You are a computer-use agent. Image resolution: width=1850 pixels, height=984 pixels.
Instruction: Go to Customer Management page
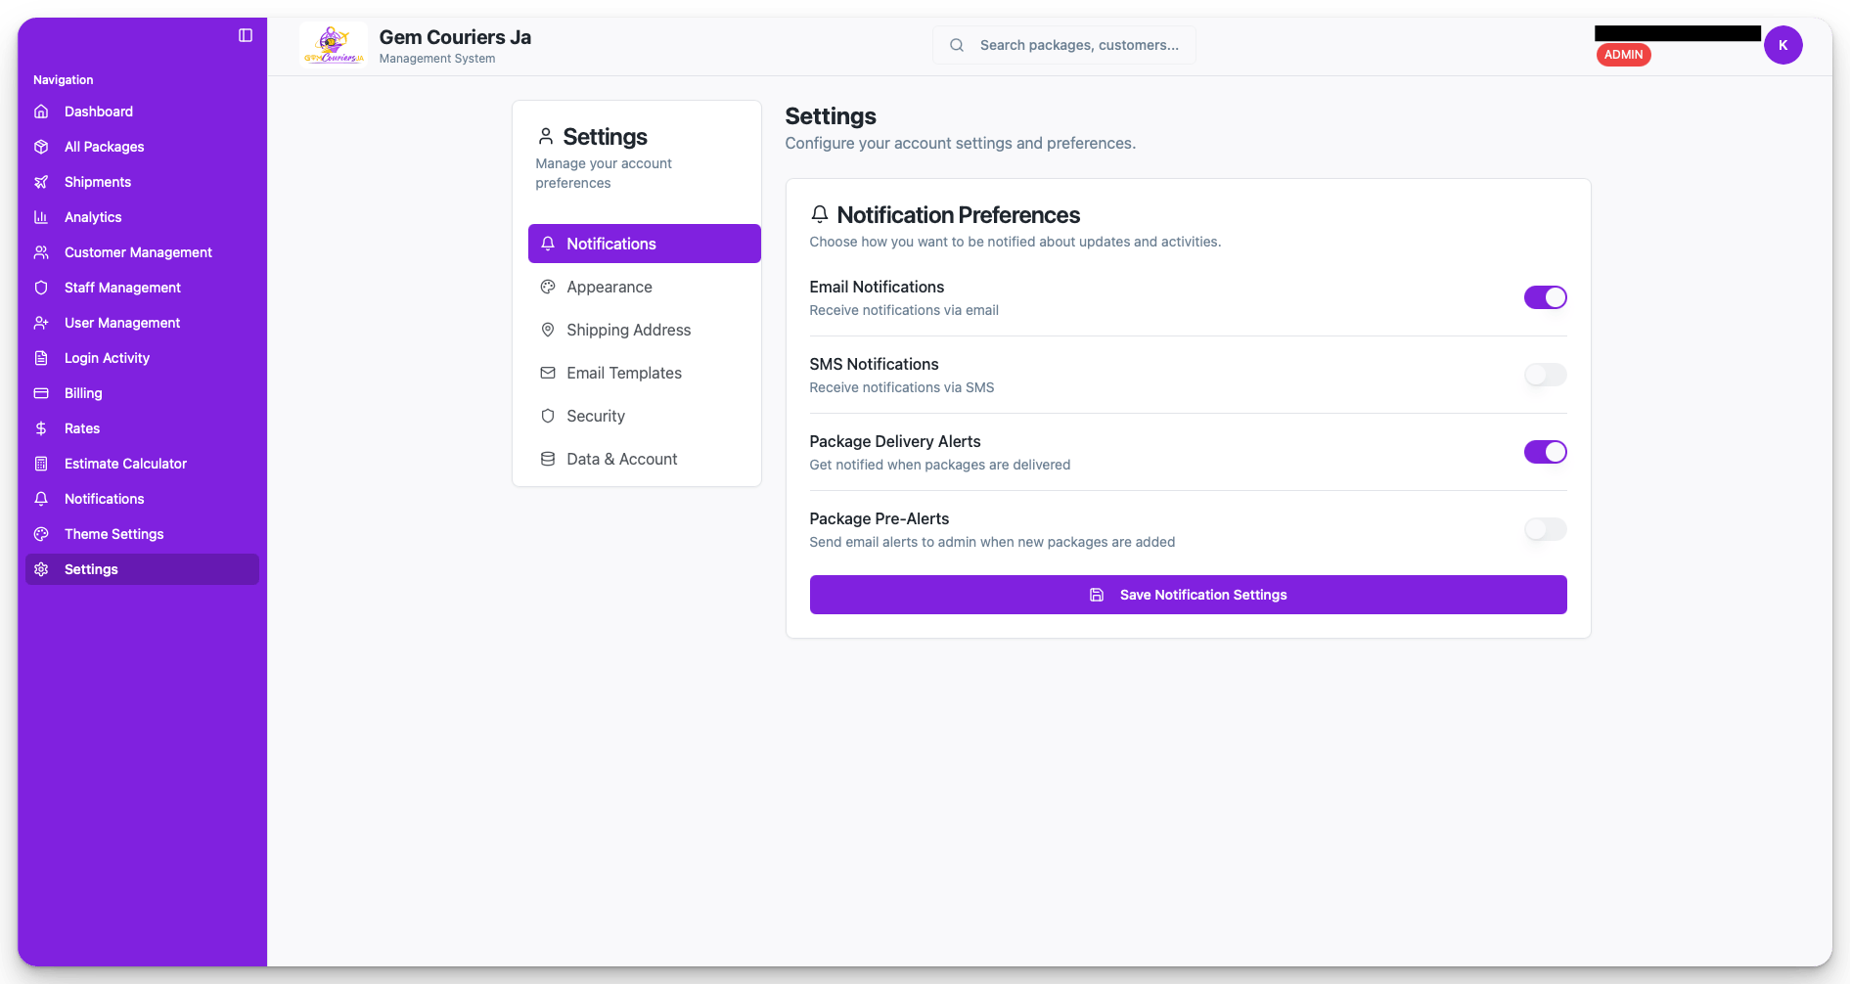tap(138, 252)
